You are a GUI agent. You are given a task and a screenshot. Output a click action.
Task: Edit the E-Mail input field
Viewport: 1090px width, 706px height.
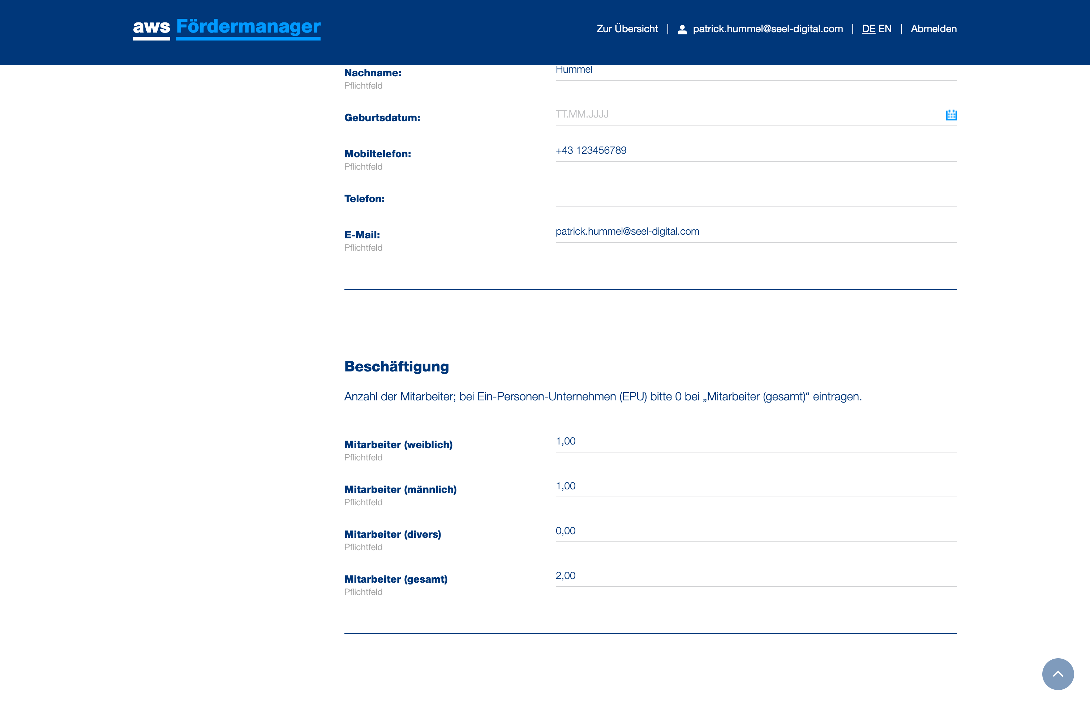[756, 231]
